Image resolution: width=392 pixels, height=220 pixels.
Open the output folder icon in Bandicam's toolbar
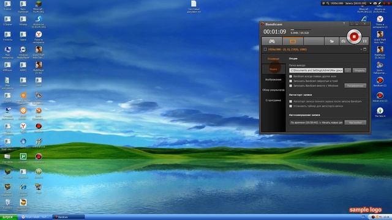(x=332, y=41)
